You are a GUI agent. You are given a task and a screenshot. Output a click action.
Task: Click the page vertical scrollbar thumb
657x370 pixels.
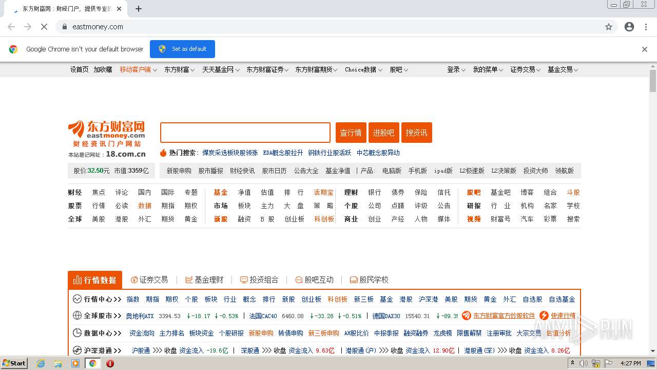tap(653, 81)
